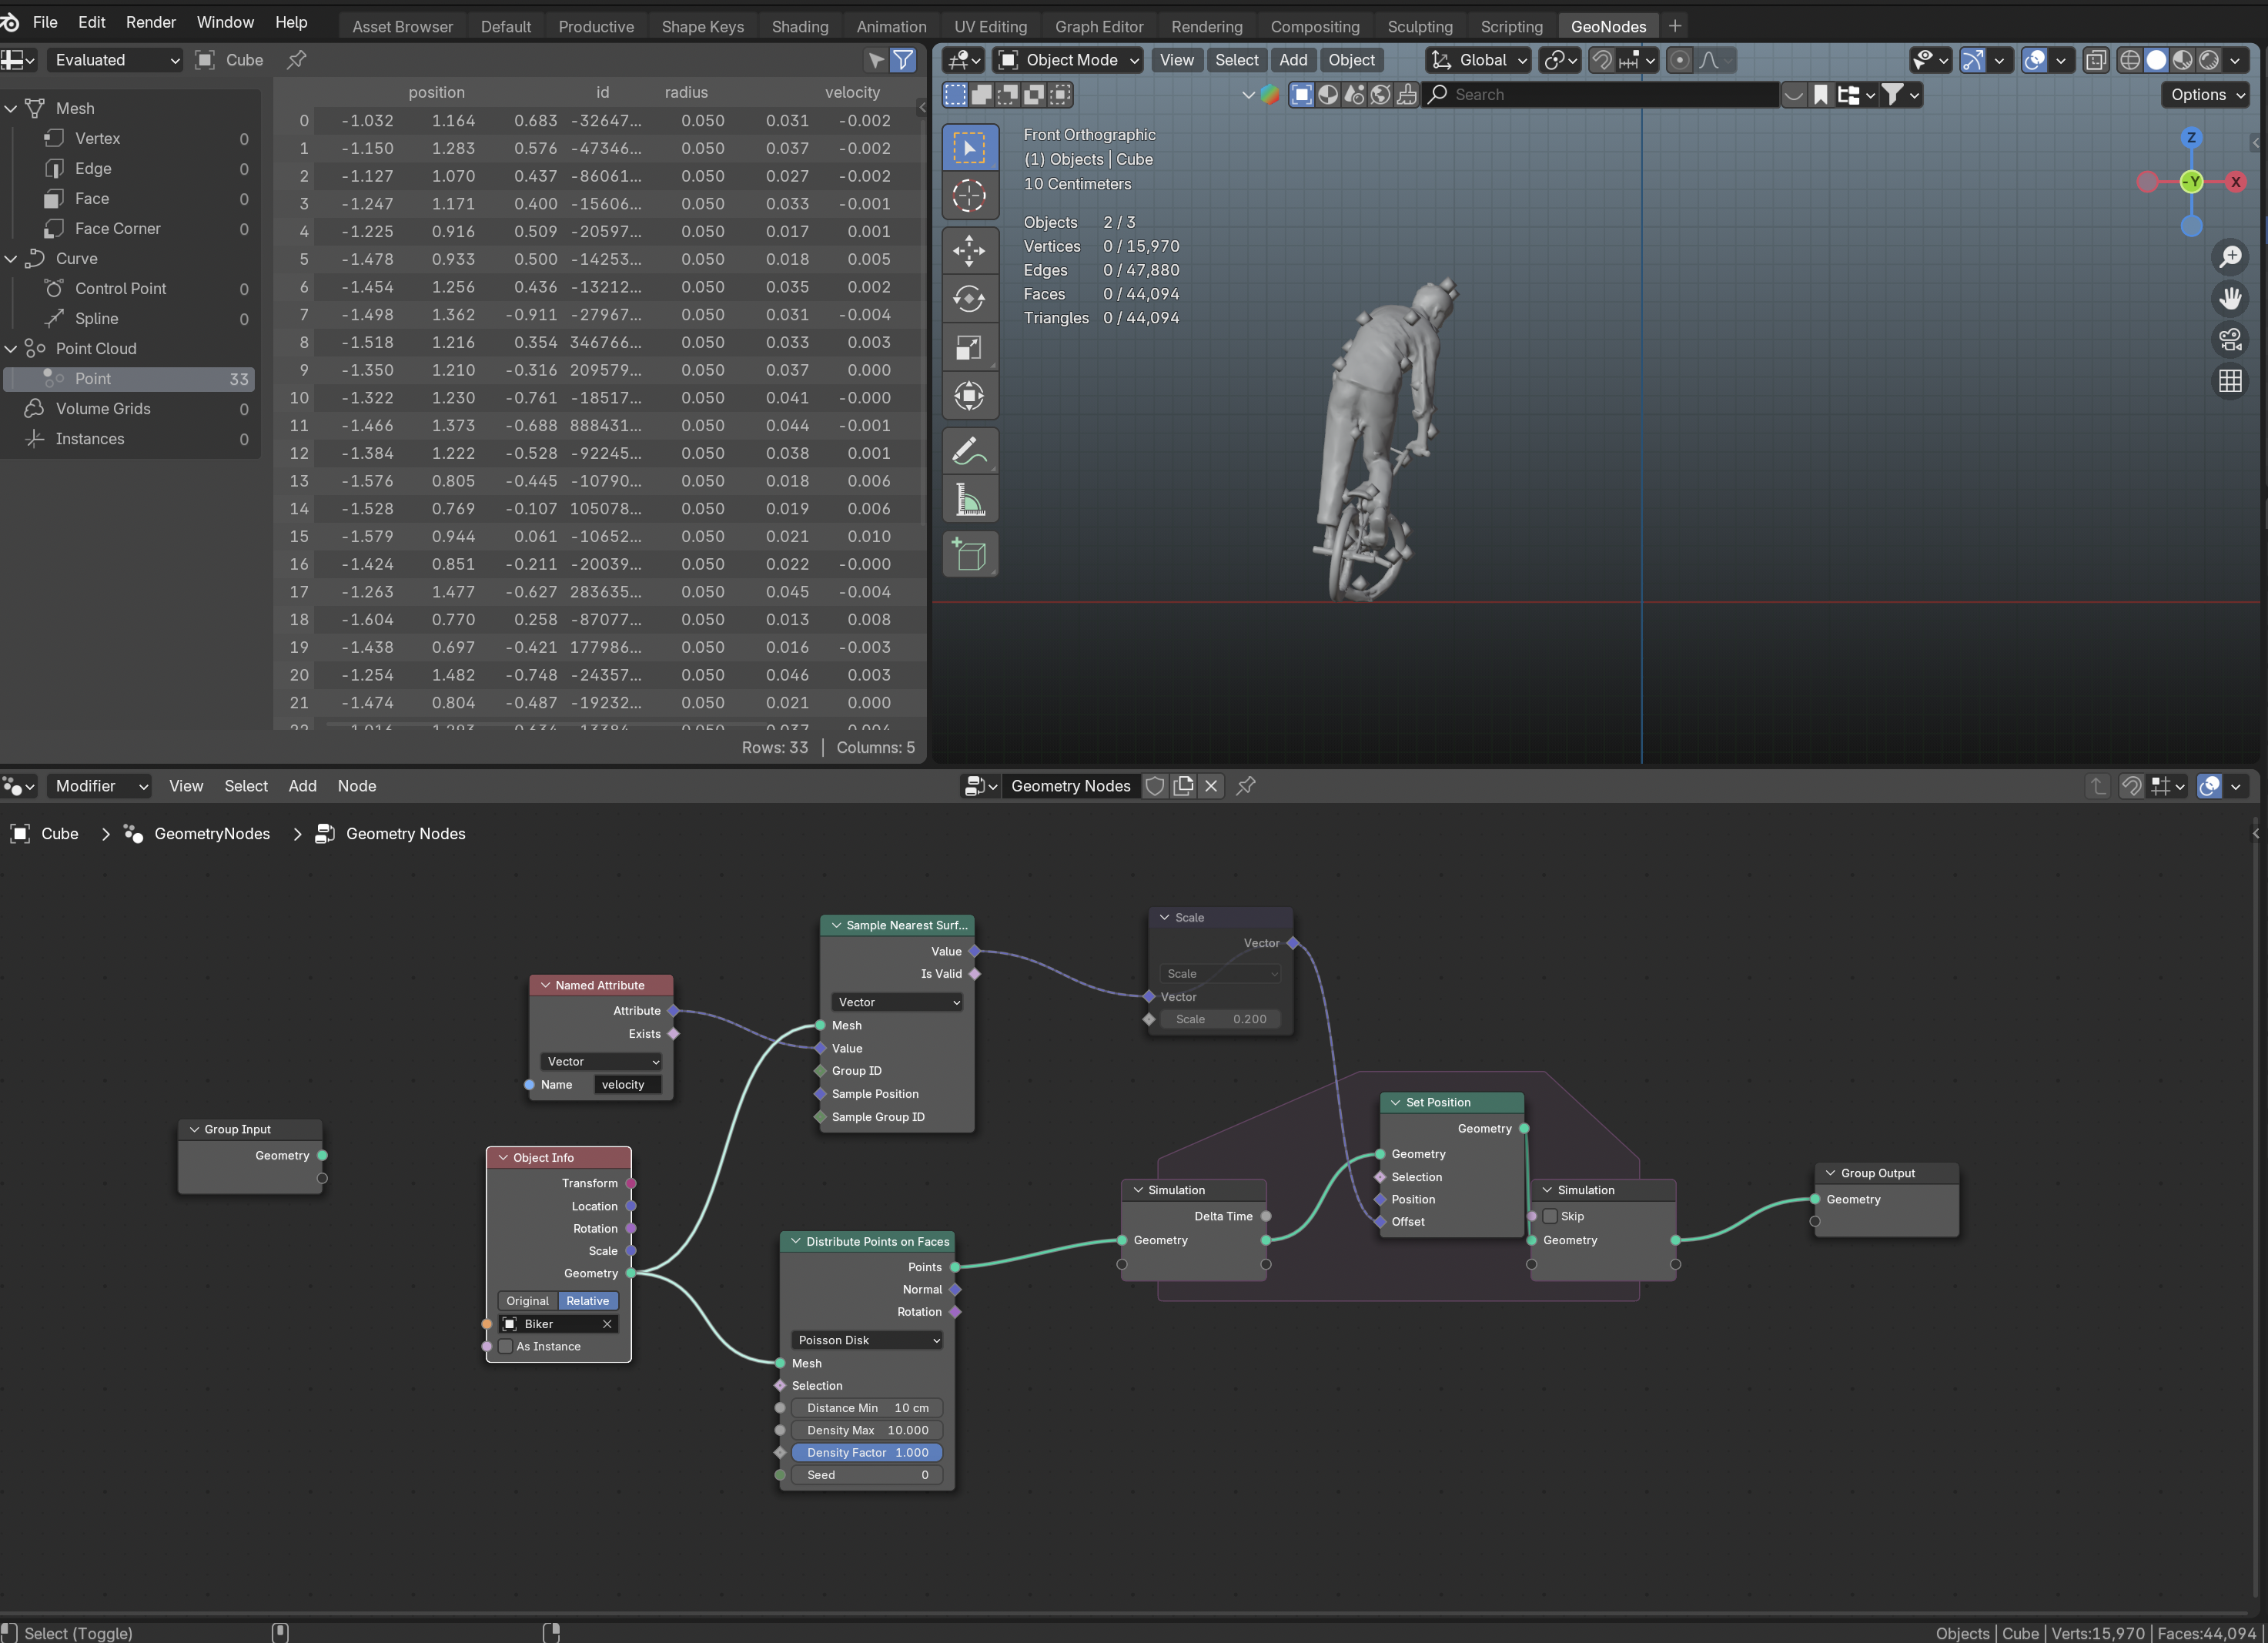This screenshot has height=1643, width=2268.
Task: Toggle the spreadsheet filter funnel
Action: pos(903,60)
